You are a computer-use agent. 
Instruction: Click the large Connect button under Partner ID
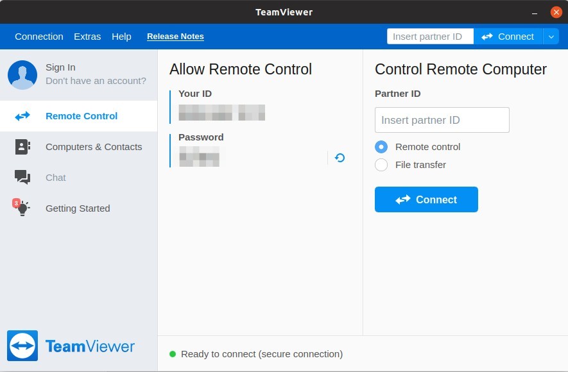point(426,199)
